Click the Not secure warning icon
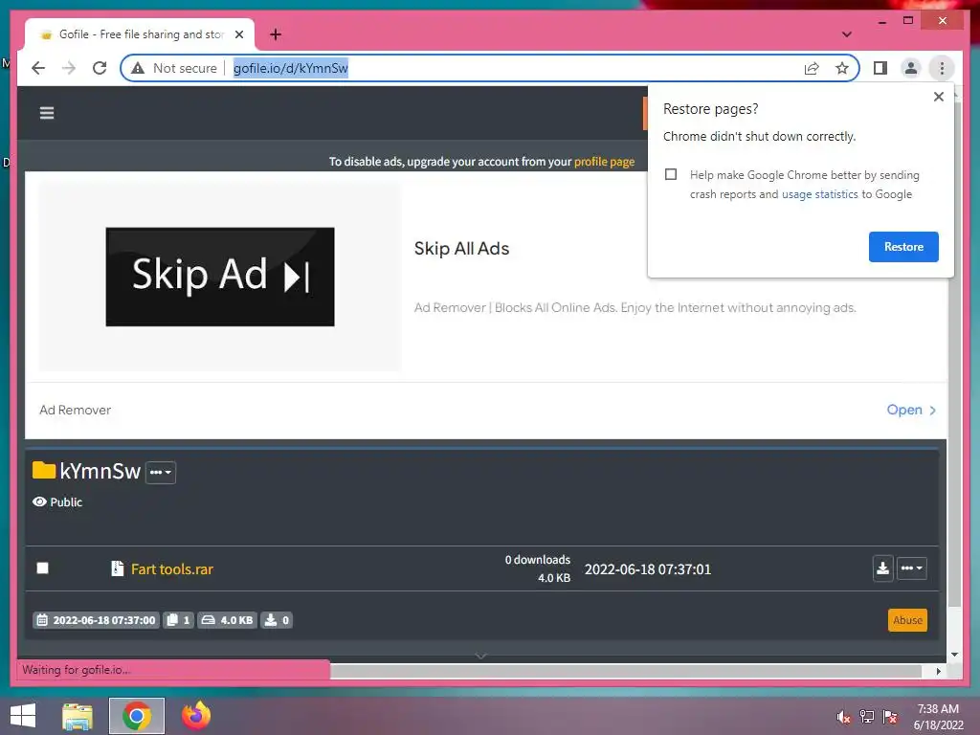The image size is (980, 735). point(138,68)
